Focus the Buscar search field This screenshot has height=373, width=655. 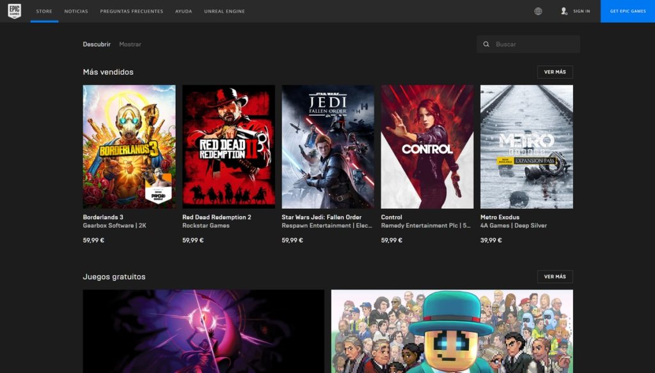pos(534,44)
